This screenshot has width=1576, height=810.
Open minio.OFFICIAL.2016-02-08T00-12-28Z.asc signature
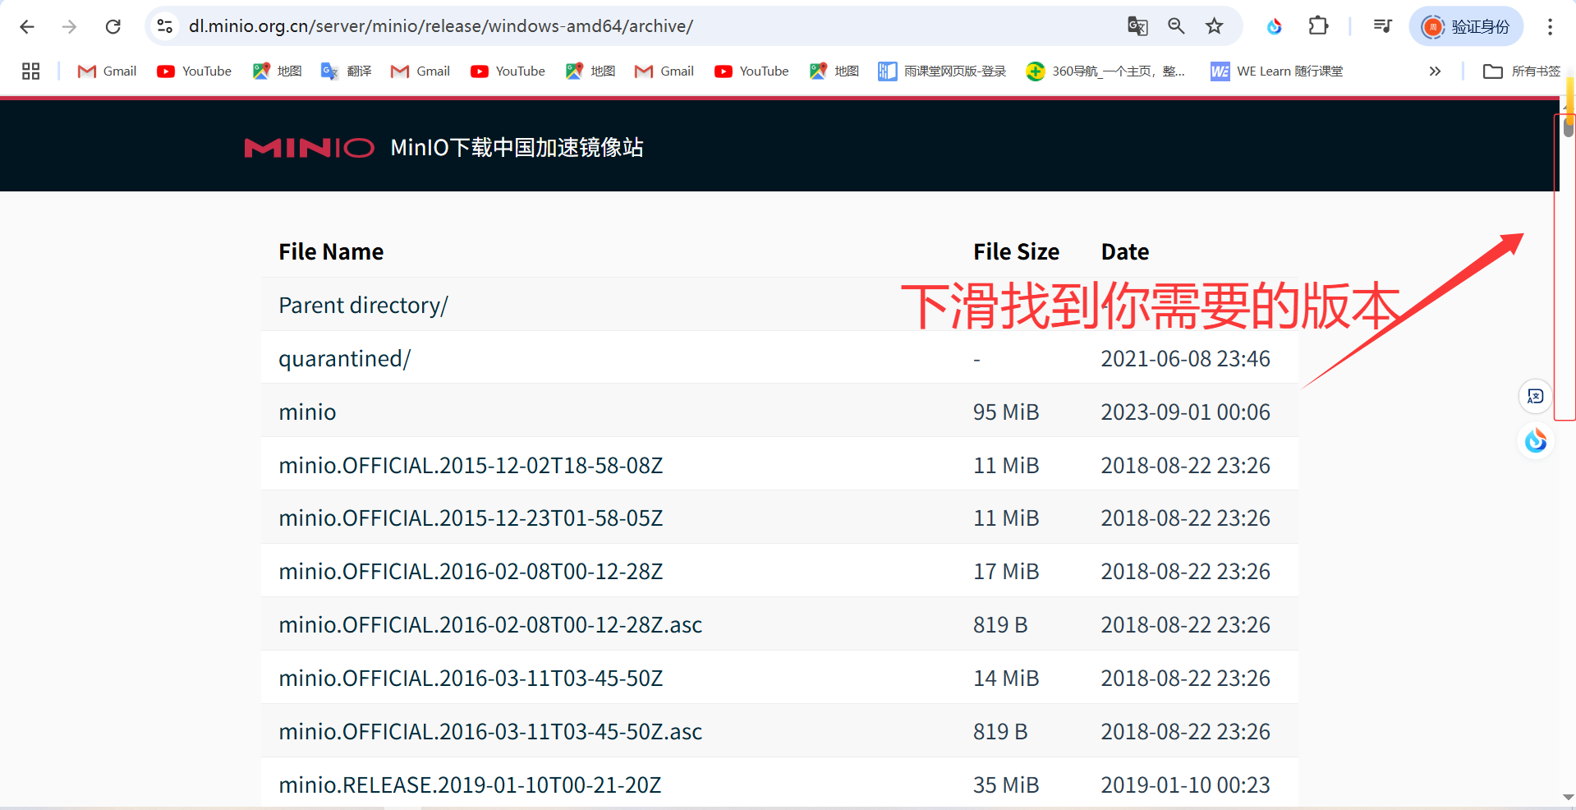(490, 625)
